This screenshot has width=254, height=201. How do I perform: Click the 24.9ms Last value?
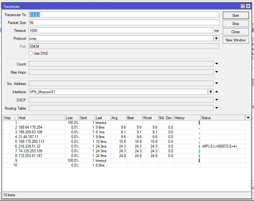(x=101, y=156)
